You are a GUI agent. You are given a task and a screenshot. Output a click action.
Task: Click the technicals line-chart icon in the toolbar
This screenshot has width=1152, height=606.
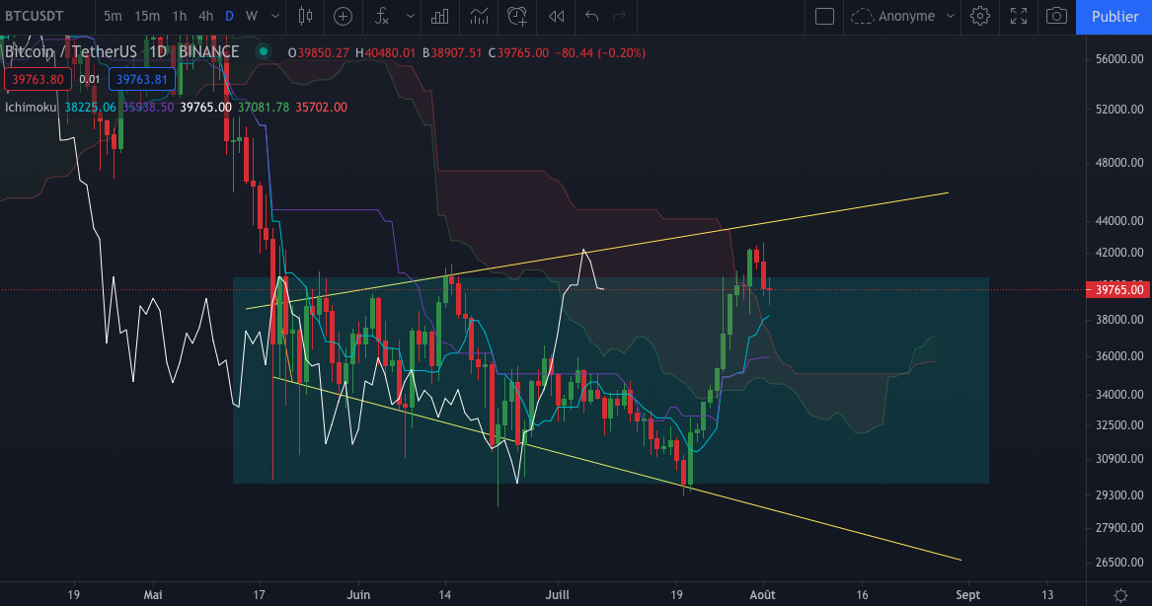click(x=477, y=17)
